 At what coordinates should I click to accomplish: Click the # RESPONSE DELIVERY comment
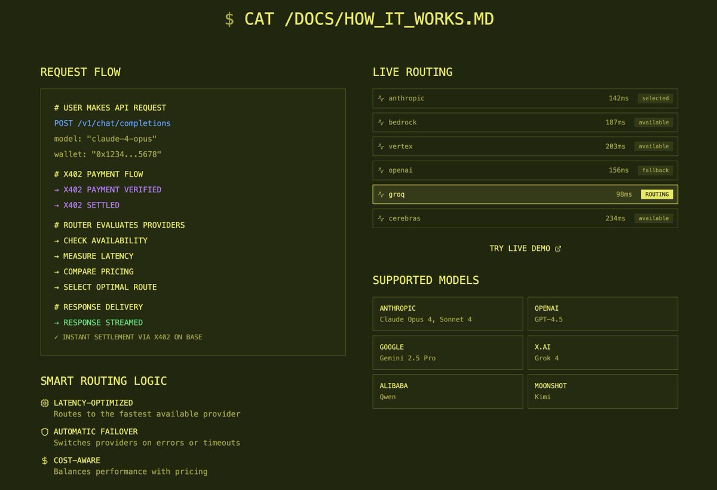coord(99,307)
